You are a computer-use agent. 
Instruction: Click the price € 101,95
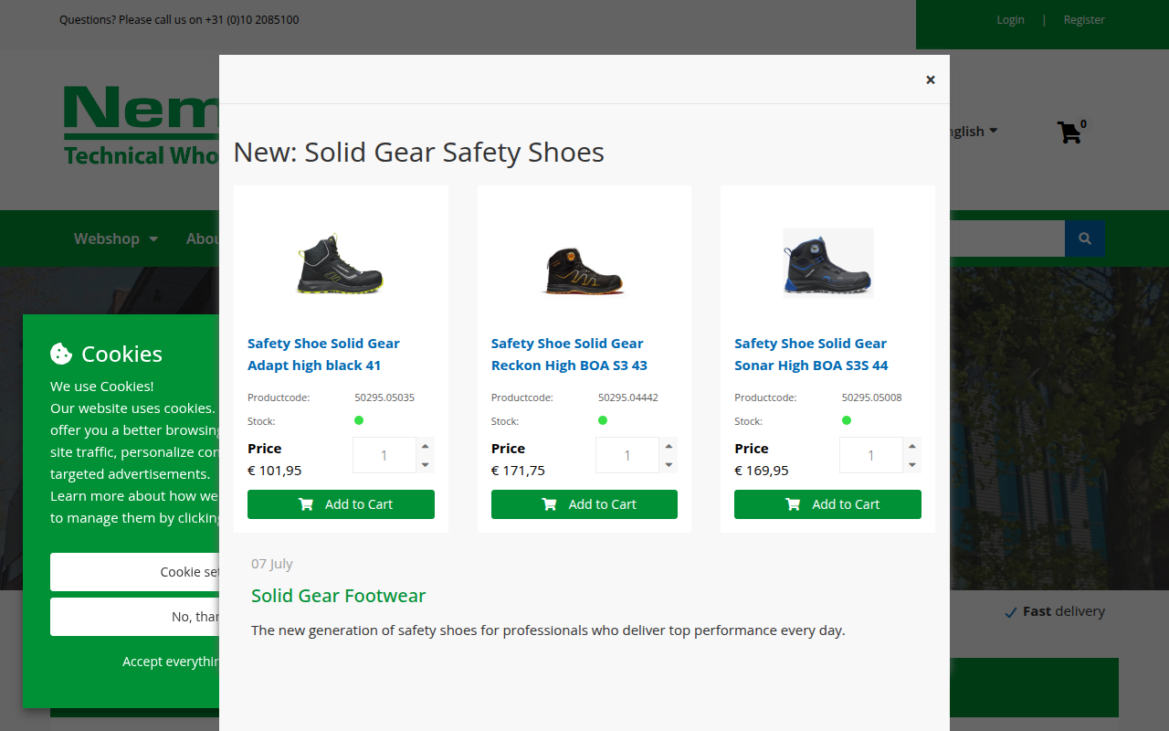point(275,471)
